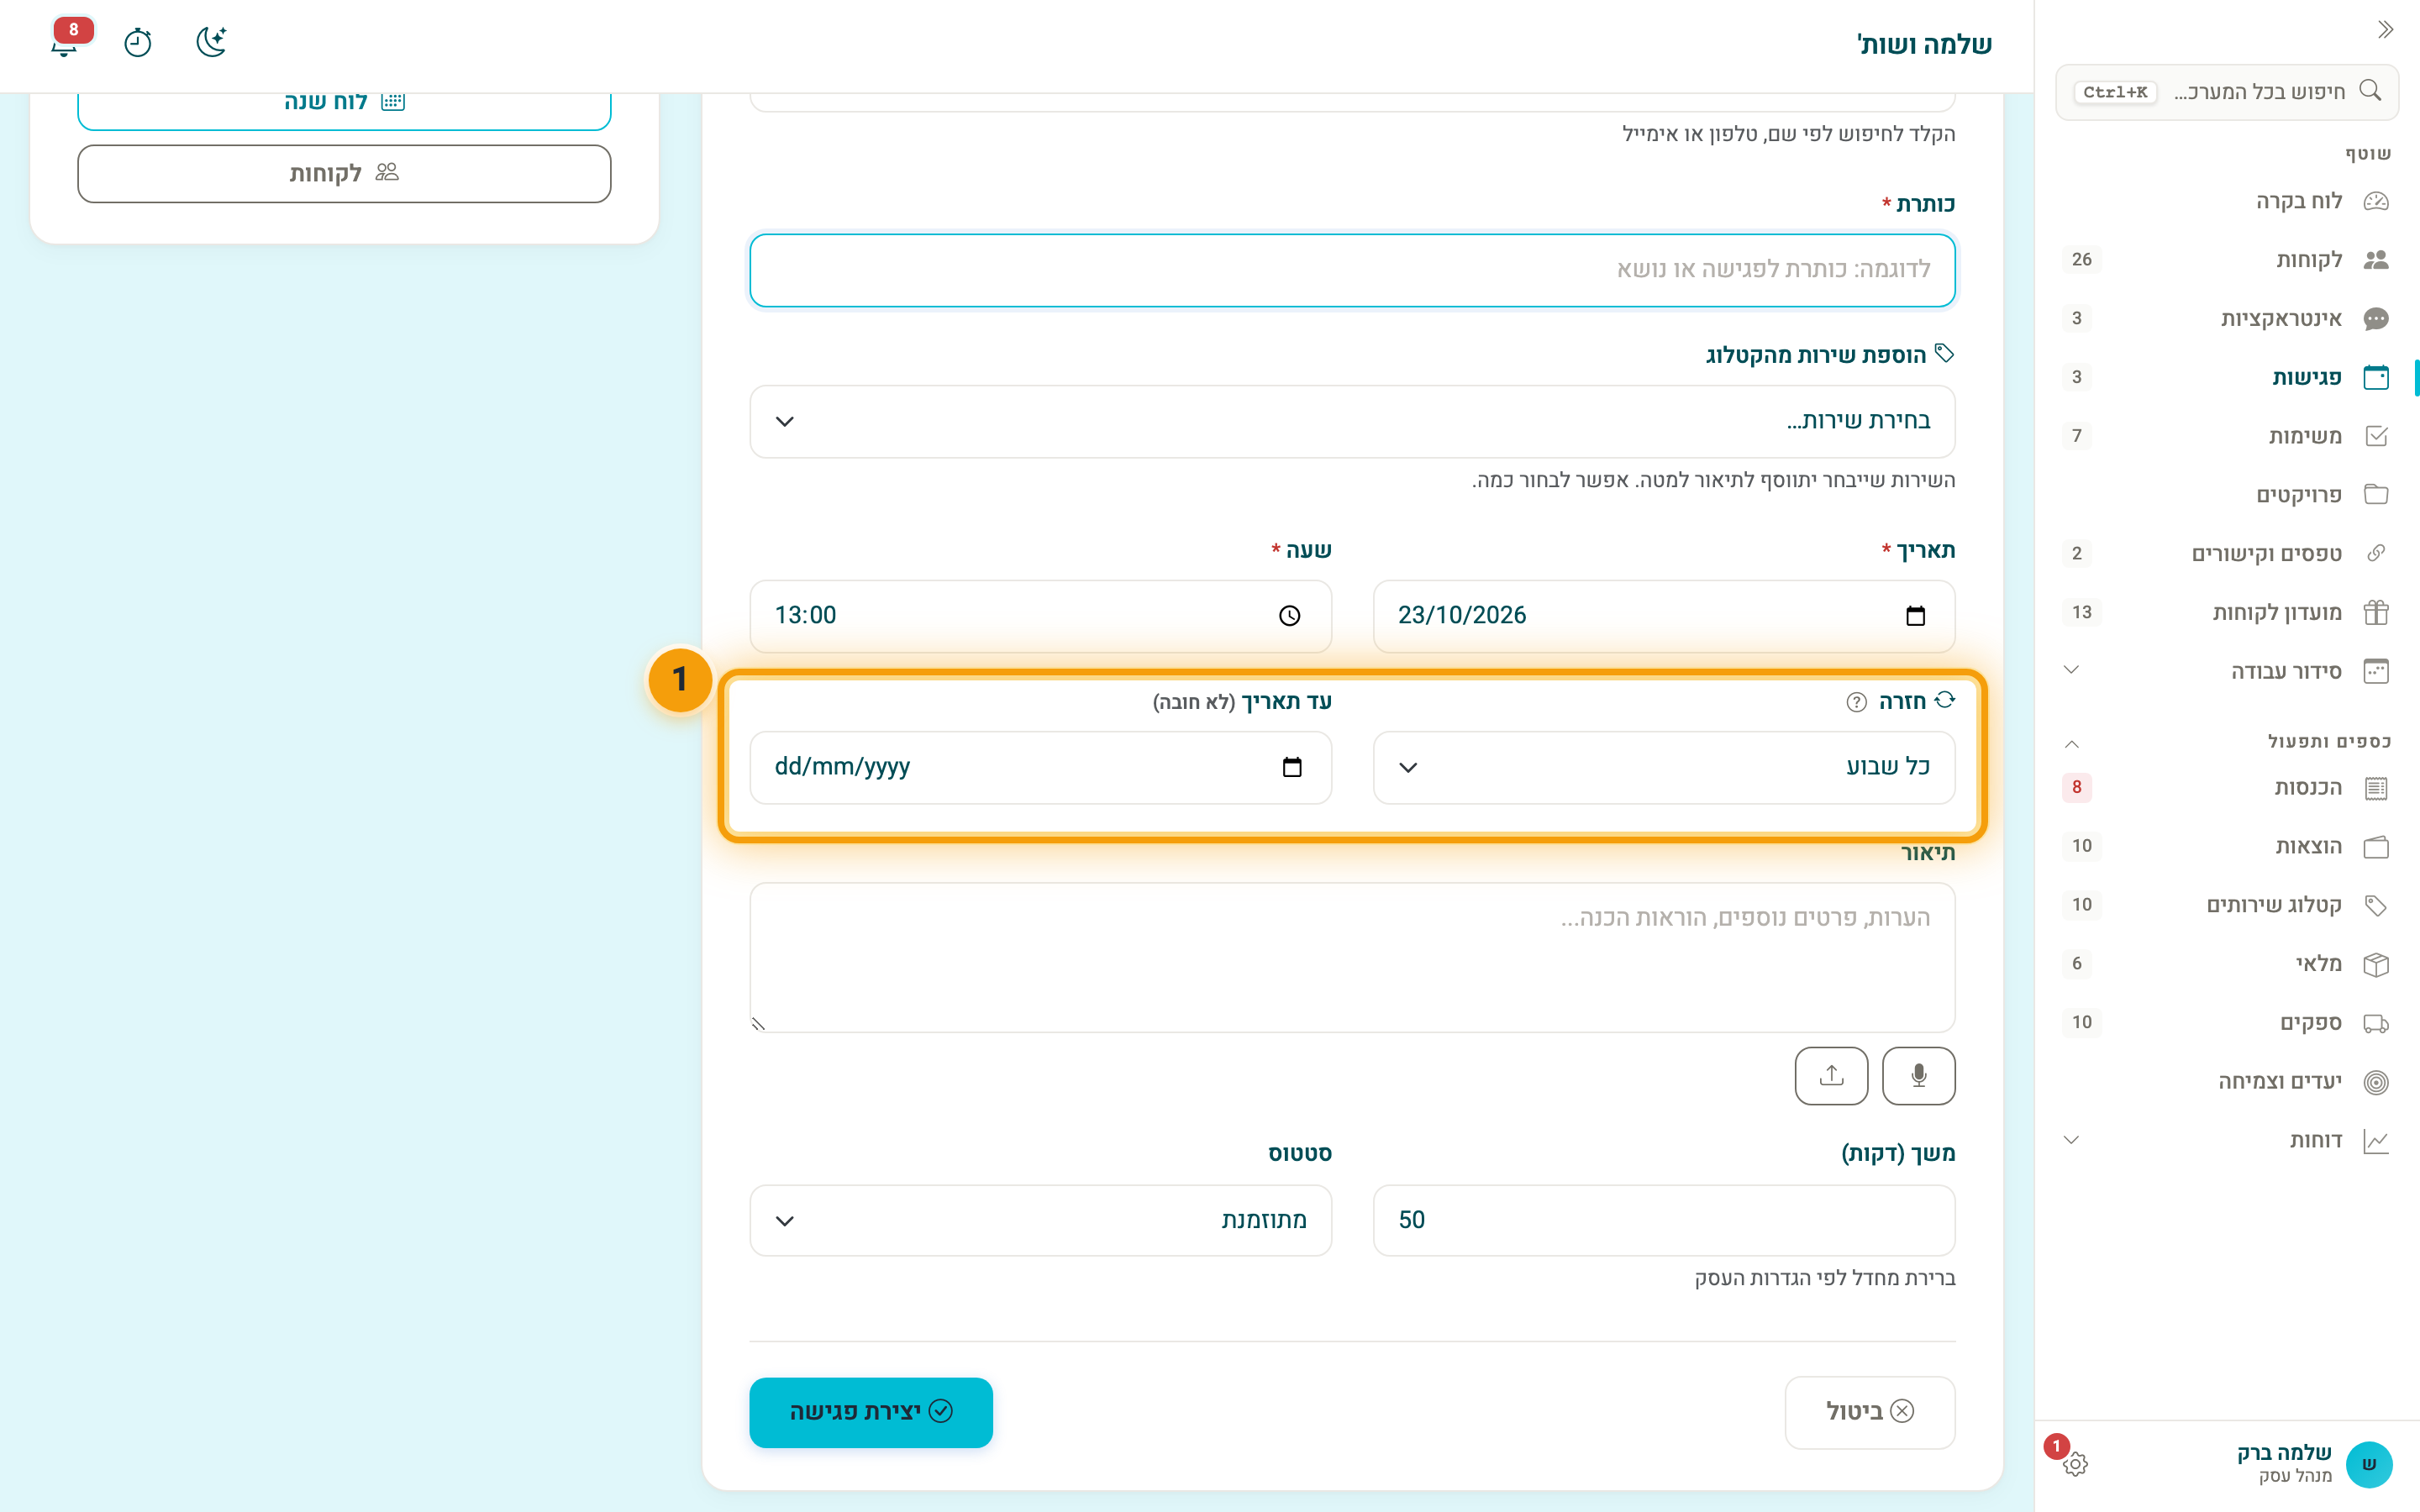Click יצירת פגישה button
Viewport: 2420px width, 1512px height.
click(x=871, y=1412)
